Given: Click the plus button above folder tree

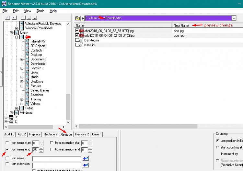Looking at the screenshot, I should [23, 18].
